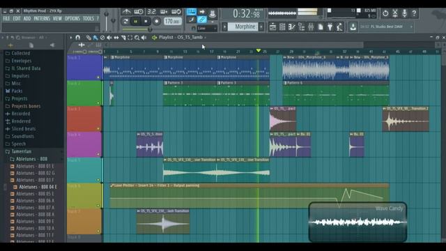Select the pencil draw tool in Playlist
The width and height of the screenshot is (446, 251).
[x=89, y=38]
